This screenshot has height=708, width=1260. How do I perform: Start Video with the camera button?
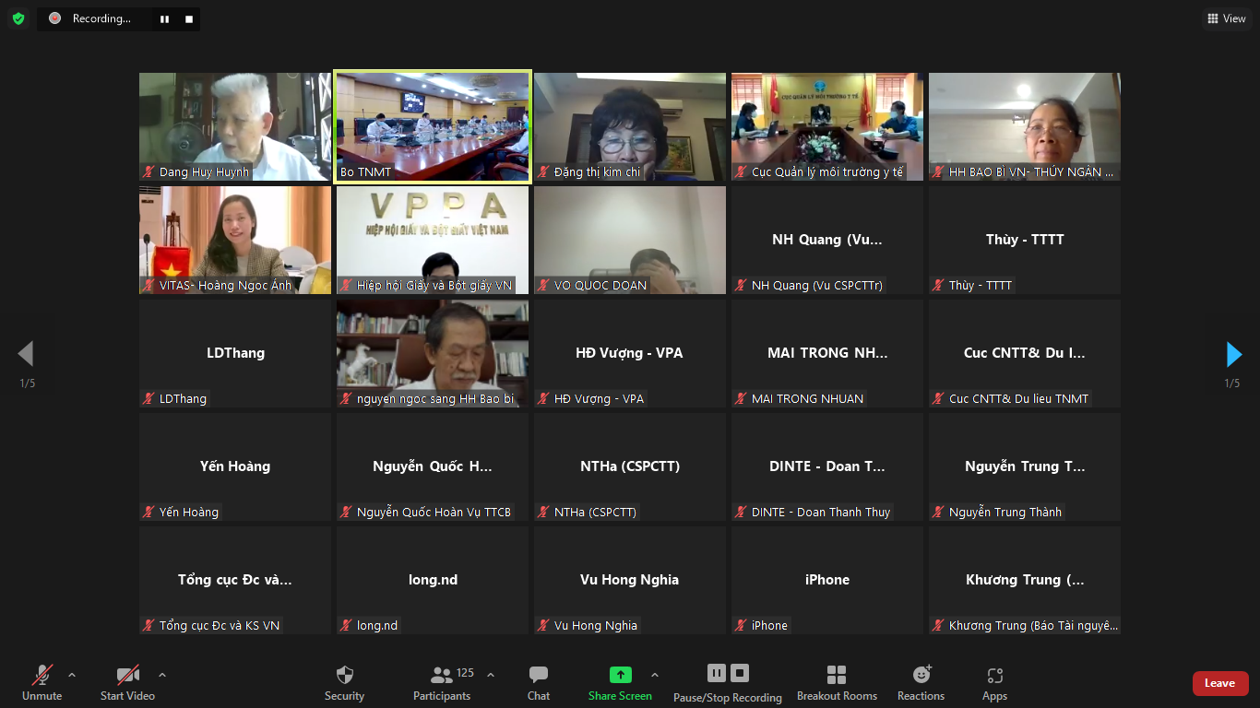127,683
